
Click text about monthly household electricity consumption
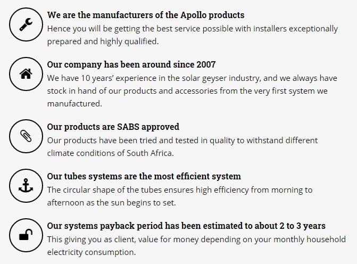[x=196, y=246]
